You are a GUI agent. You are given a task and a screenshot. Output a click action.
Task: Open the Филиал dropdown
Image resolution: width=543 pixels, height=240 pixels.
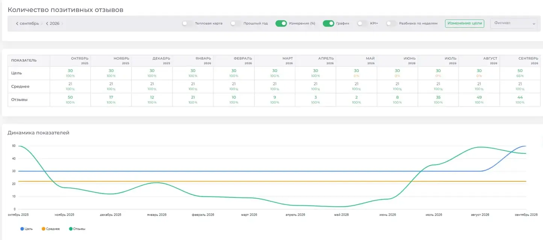514,23
